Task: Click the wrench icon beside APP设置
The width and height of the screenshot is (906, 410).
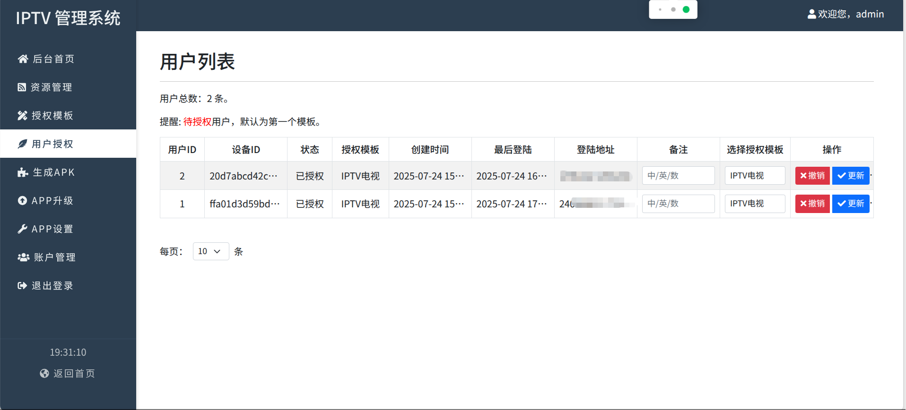Action: tap(22, 229)
